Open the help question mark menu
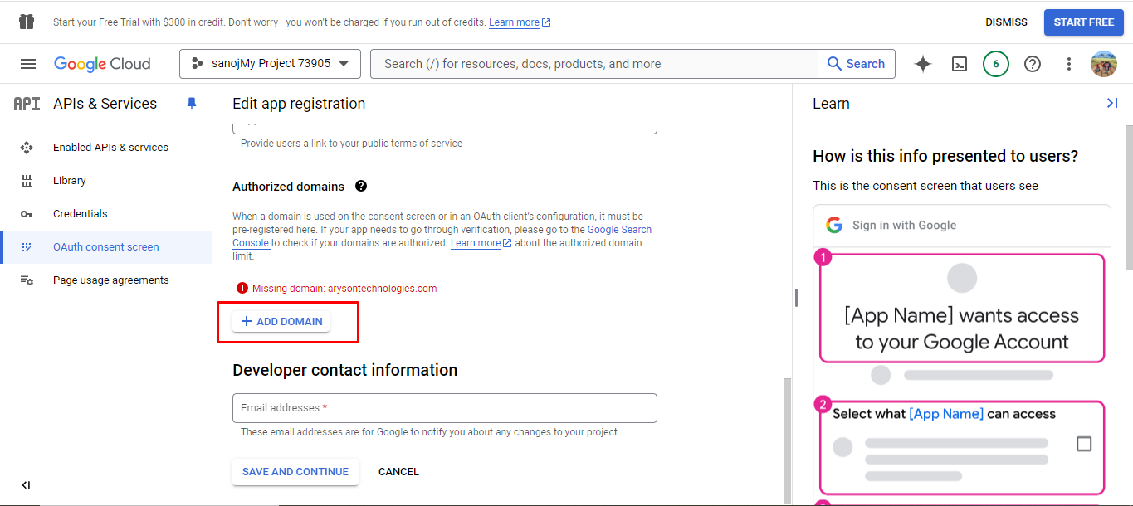Image resolution: width=1133 pixels, height=506 pixels. click(x=1033, y=64)
